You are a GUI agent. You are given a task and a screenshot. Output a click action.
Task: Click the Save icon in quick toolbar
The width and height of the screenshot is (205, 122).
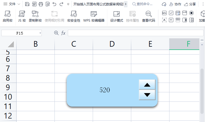[x=27, y=4]
